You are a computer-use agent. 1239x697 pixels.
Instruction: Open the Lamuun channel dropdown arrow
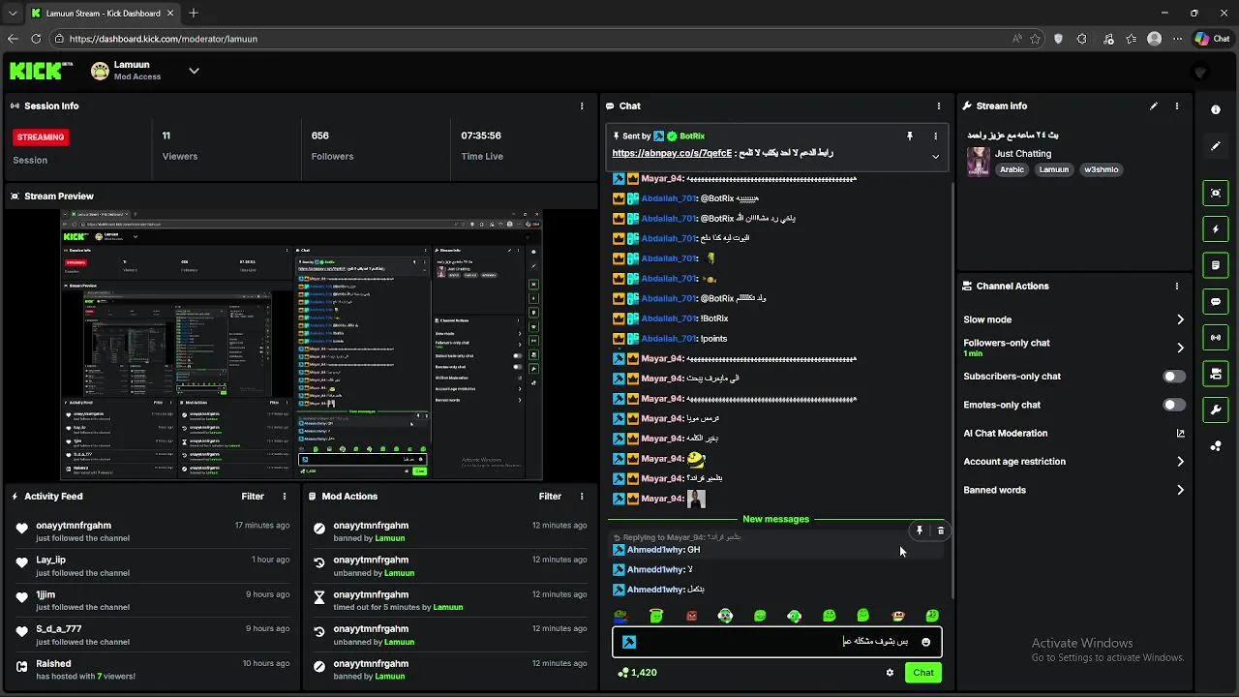(194, 70)
